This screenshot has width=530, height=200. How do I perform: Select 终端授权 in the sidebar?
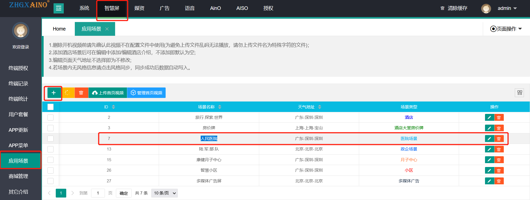pyautogui.click(x=18, y=68)
